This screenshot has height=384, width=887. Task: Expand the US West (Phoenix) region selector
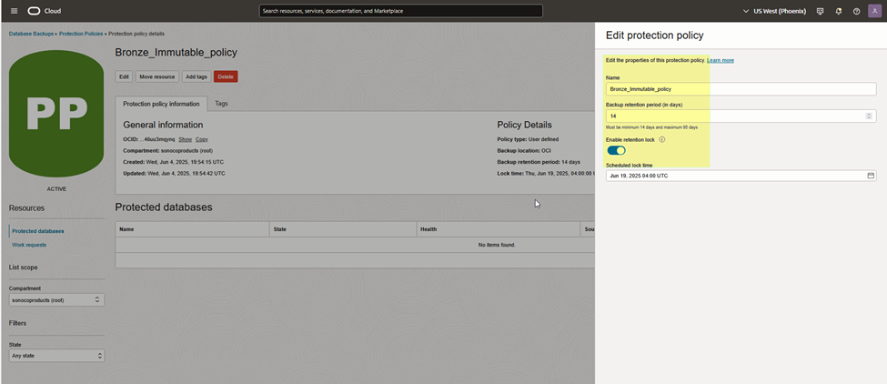773,11
